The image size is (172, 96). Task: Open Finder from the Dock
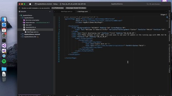tap(4, 19)
